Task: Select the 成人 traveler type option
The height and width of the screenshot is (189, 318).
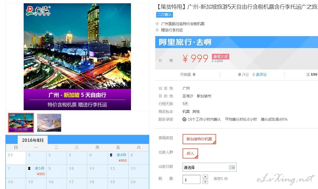Action: coord(190,153)
